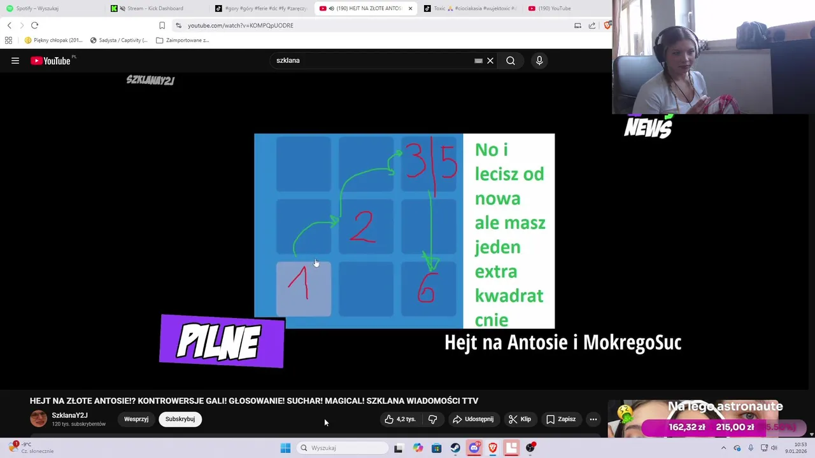Bookmark this page in the address bar
Viewport: 815px width, 458px height.
[162, 25]
